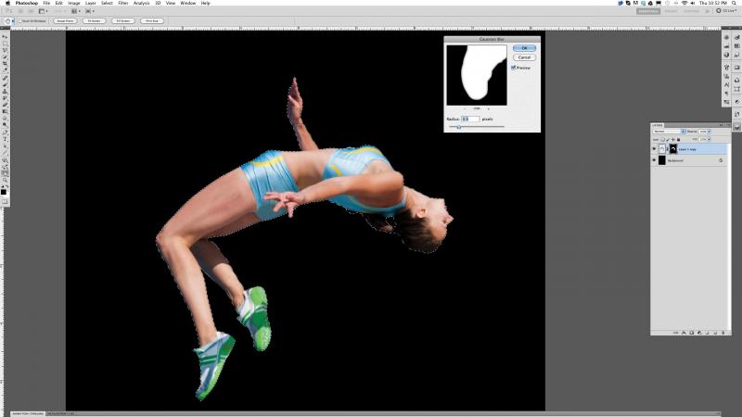Screen dimensions: 742x417
Task: Select the Move tool in the toolbox
Action: coord(5,37)
